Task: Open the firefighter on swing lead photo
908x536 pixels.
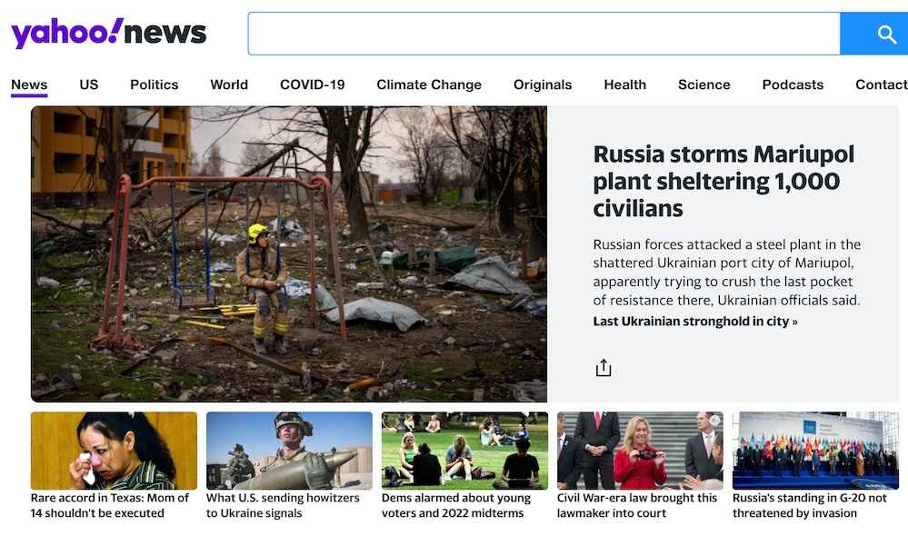Action: click(x=289, y=254)
